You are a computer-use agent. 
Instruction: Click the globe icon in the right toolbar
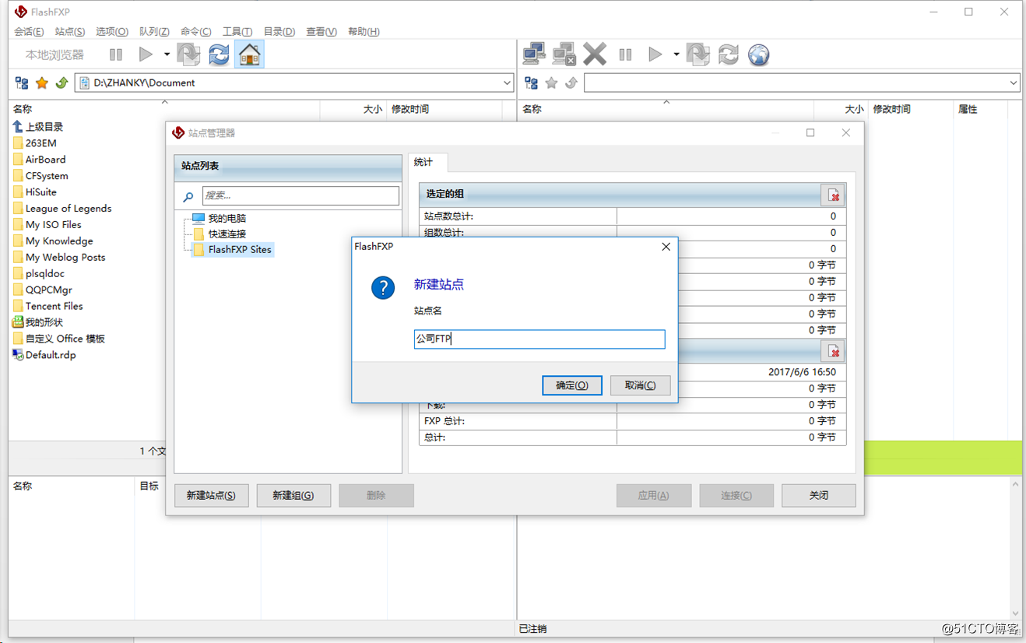(758, 54)
